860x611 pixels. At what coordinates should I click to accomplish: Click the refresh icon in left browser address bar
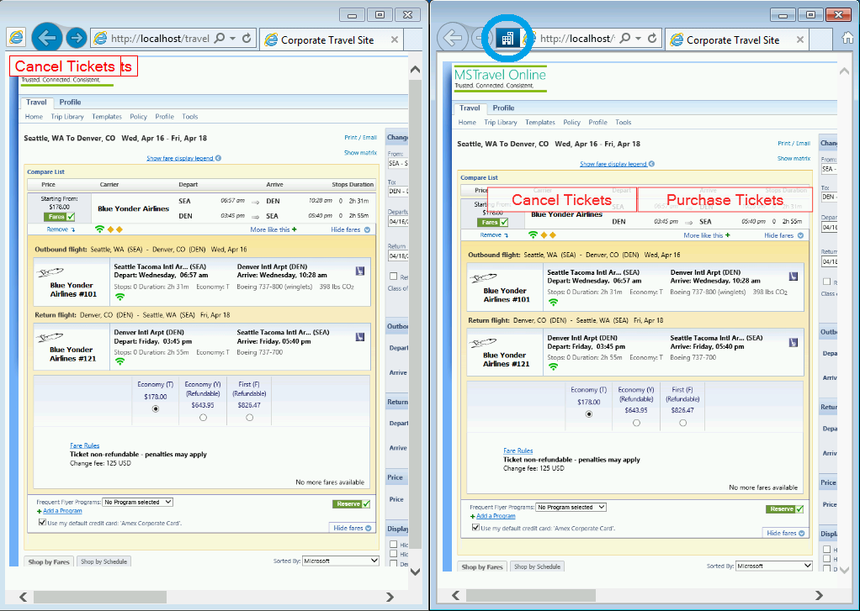[247, 39]
